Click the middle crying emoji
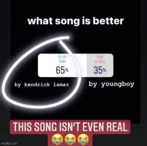Image resolution: width=147 pixels, height=146 pixels. [x=70, y=140]
